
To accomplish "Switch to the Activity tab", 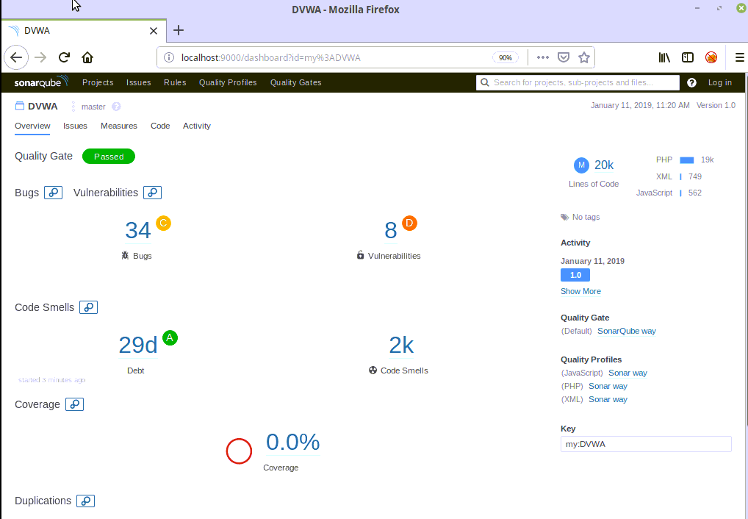I will pyautogui.click(x=197, y=126).
